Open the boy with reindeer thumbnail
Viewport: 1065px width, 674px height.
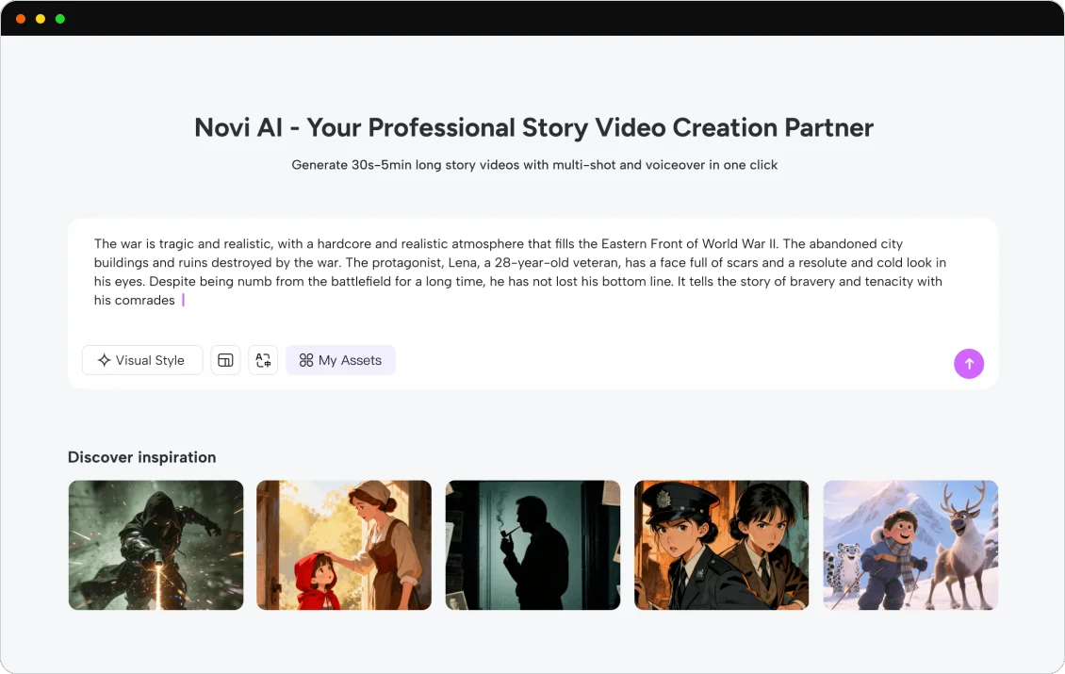coord(910,545)
